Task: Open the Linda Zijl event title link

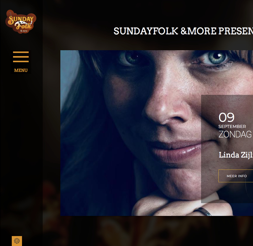Action: click(x=236, y=155)
